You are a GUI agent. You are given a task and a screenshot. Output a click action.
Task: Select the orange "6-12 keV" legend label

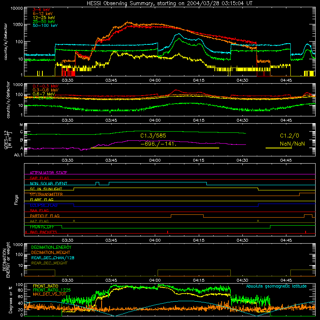43,14
